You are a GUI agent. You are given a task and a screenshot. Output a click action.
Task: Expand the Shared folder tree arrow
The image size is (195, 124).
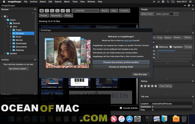coord(8,23)
